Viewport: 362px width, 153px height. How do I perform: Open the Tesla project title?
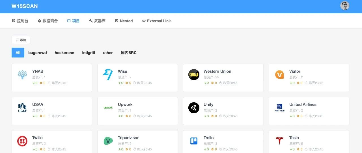point(294,138)
